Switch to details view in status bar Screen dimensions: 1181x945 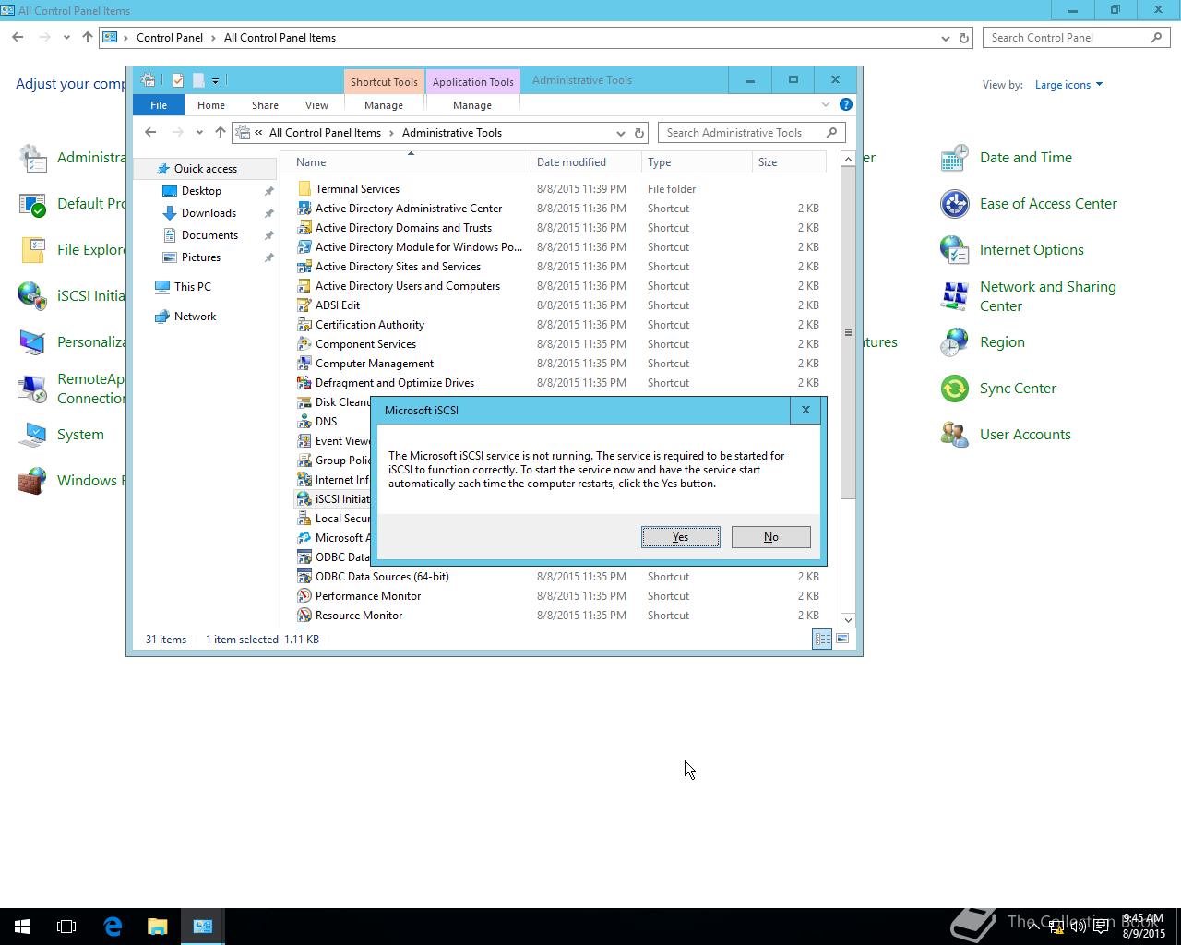pyautogui.click(x=822, y=639)
